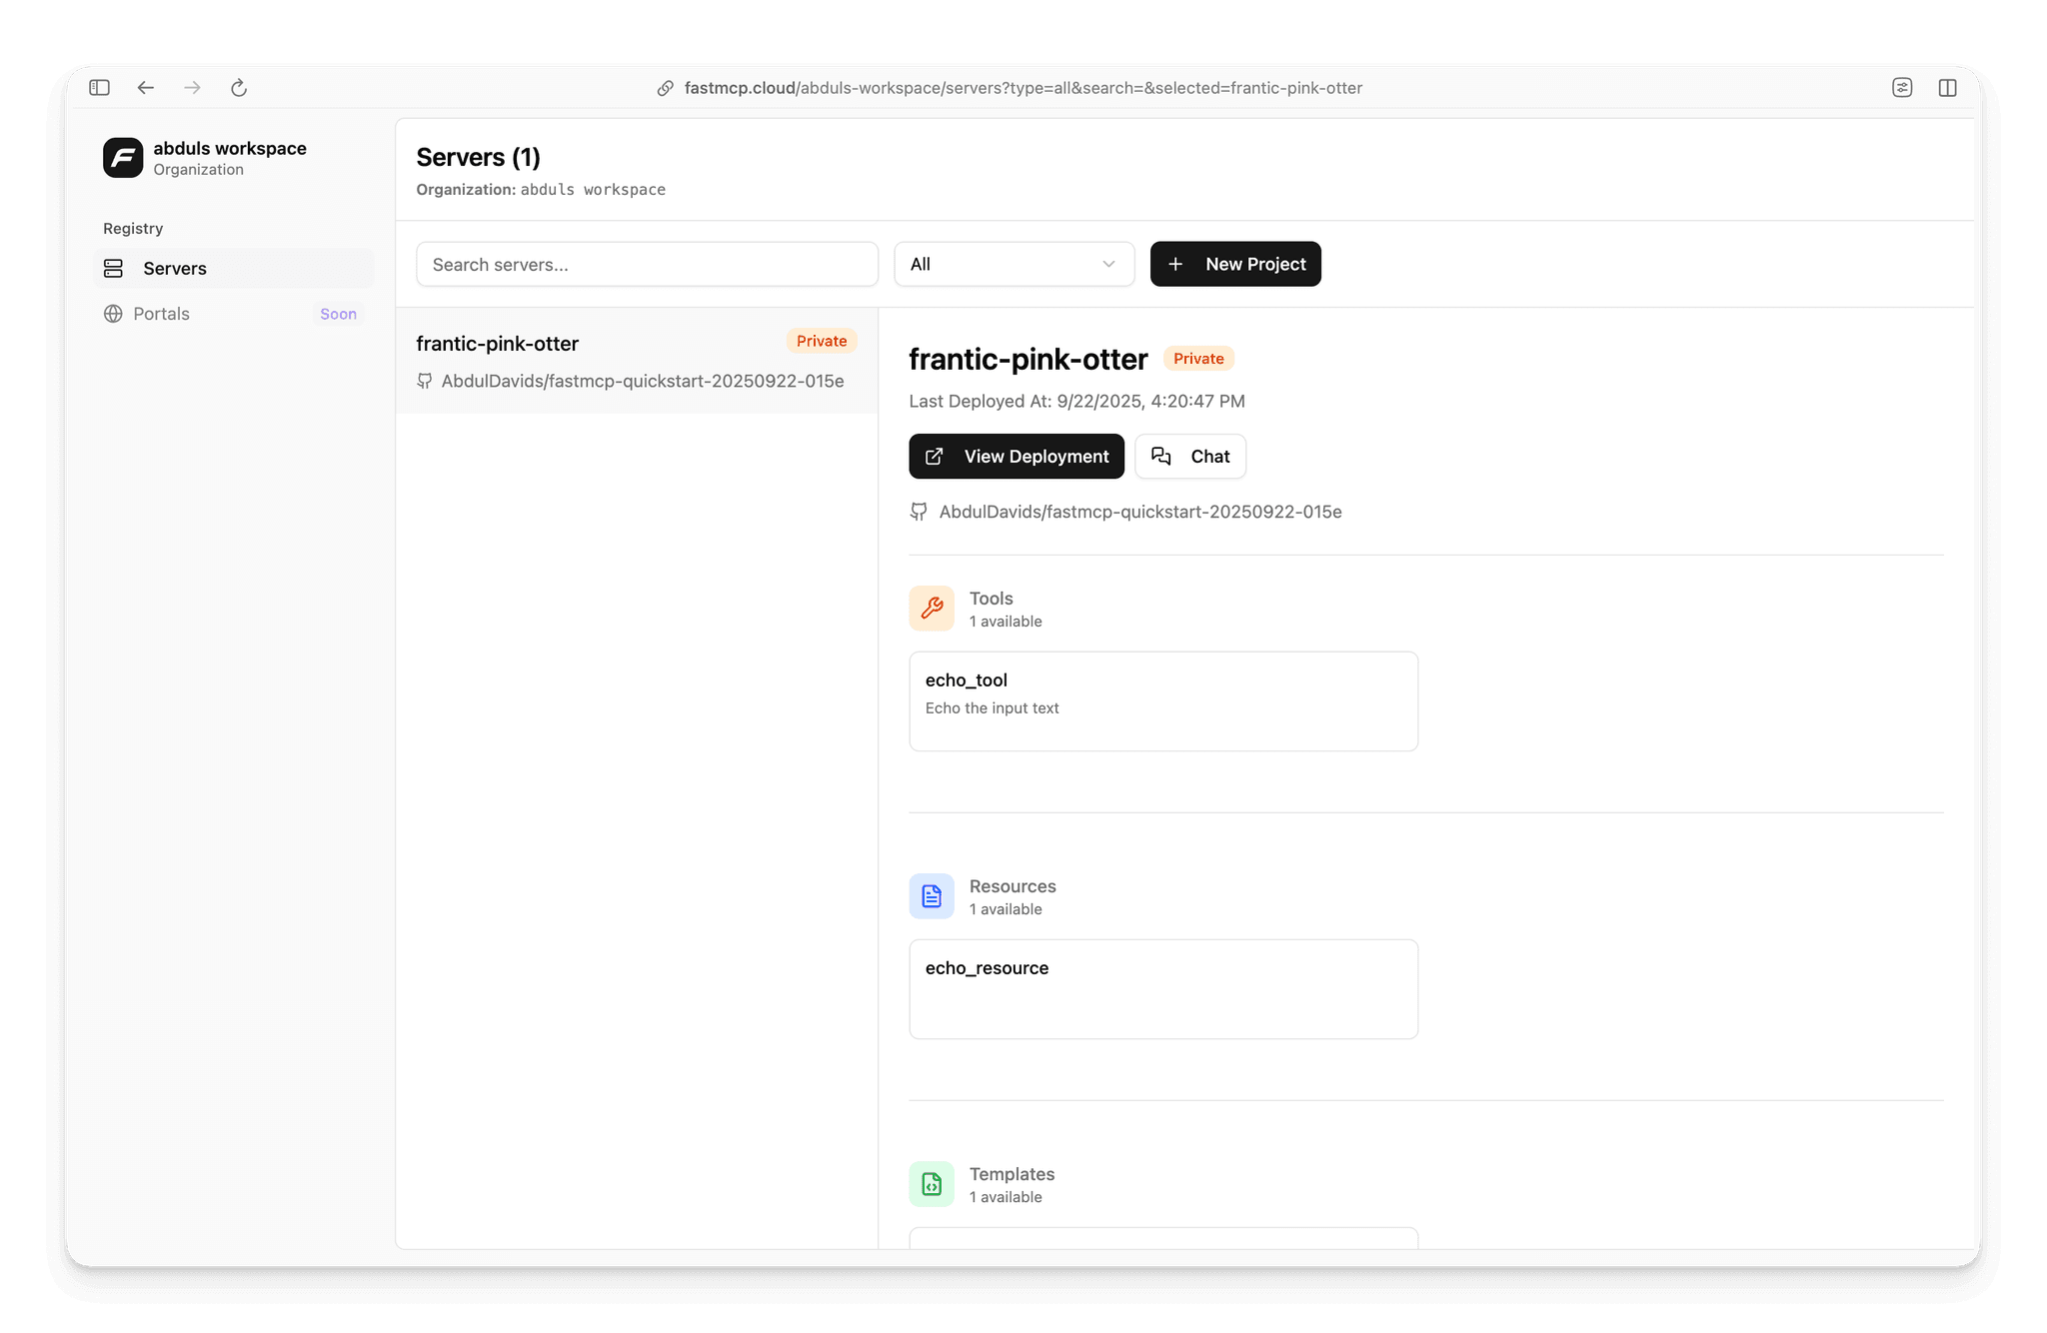Open the echo_tool card
The width and height of the screenshot is (2047, 1333).
click(1163, 701)
